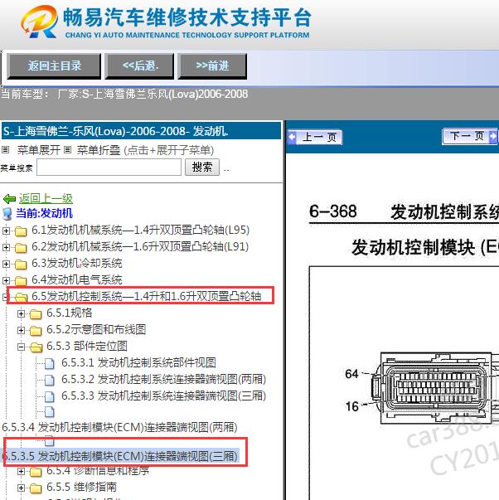This screenshot has height=500, width=499.
Task: Open 6.5.3.1 发动机控制系统部件视图
Action: coord(138,362)
